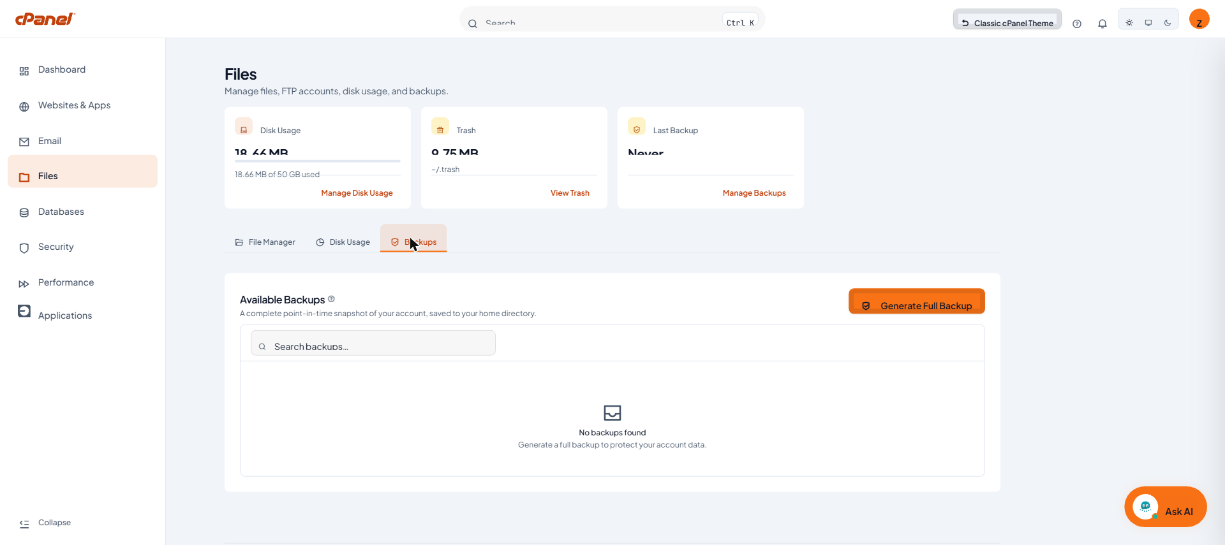Image resolution: width=1225 pixels, height=545 pixels.
Task: Click the 'No backups found' message
Action: click(612, 433)
